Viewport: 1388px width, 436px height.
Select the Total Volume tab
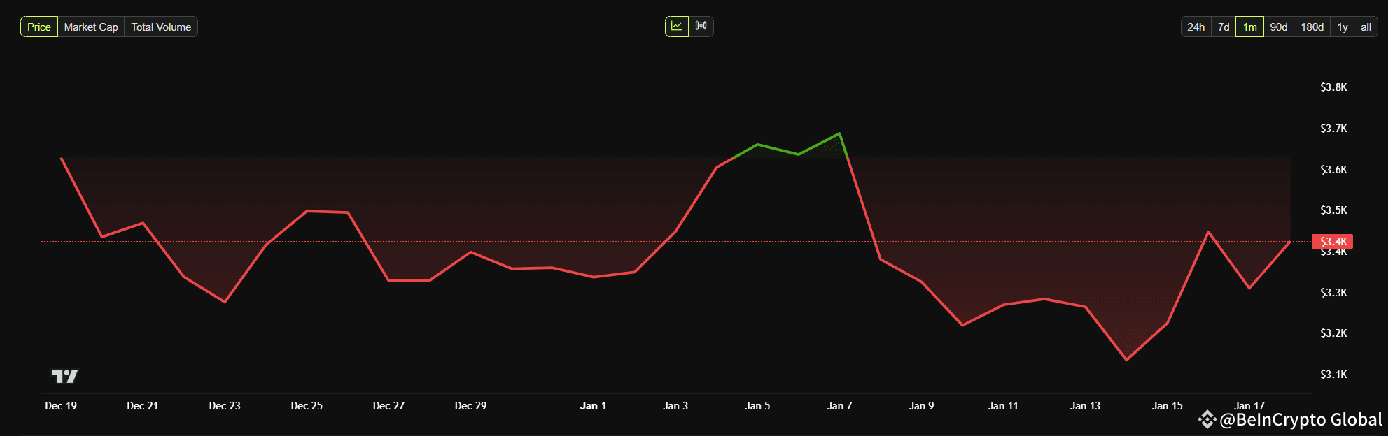point(161,27)
